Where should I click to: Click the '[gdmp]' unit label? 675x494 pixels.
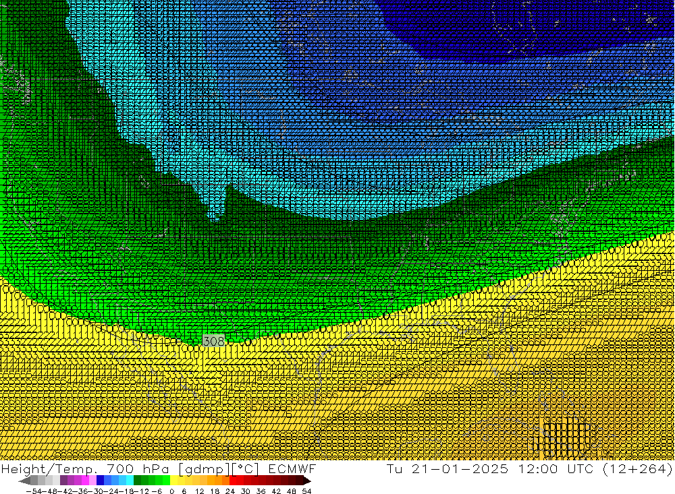click(203, 468)
